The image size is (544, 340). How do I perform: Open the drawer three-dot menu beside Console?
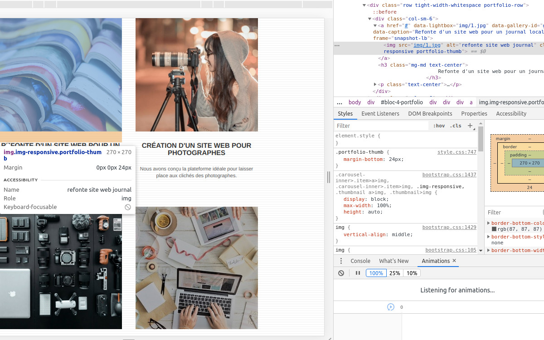(341, 261)
